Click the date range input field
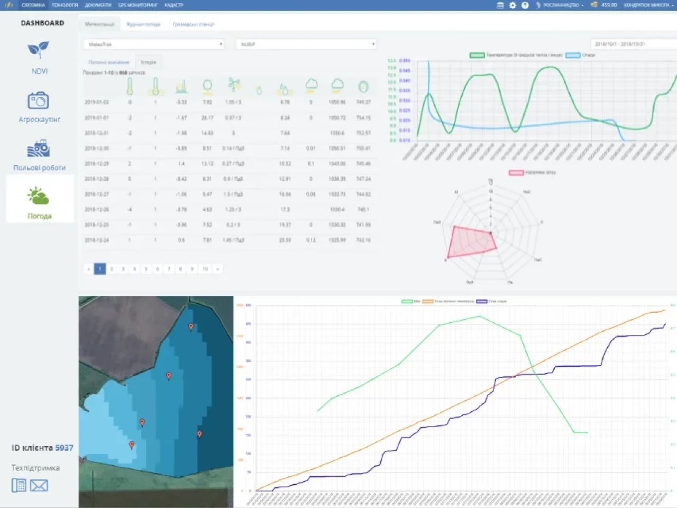This screenshot has height=508, width=677. pyautogui.click(x=633, y=44)
